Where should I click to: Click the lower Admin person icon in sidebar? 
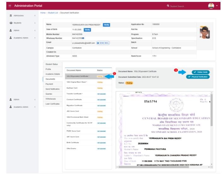(11, 99)
